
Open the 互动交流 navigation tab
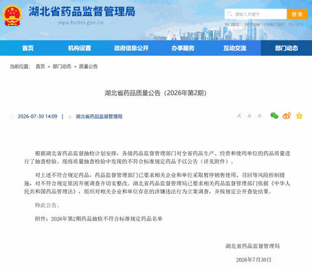pos(235,48)
